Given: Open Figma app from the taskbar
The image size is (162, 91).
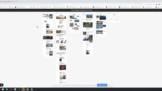Looking at the screenshot, I should tap(19, 89).
